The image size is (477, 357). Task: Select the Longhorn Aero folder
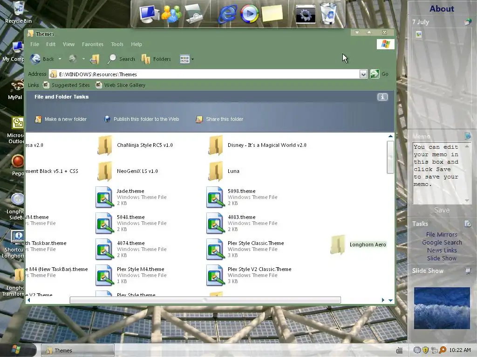[358, 245]
